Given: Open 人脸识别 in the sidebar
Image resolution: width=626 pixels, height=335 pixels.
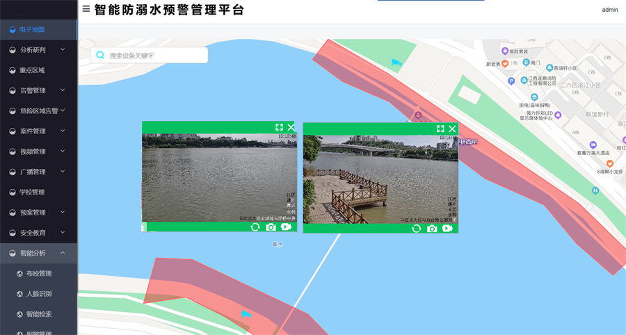Looking at the screenshot, I should point(39,294).
